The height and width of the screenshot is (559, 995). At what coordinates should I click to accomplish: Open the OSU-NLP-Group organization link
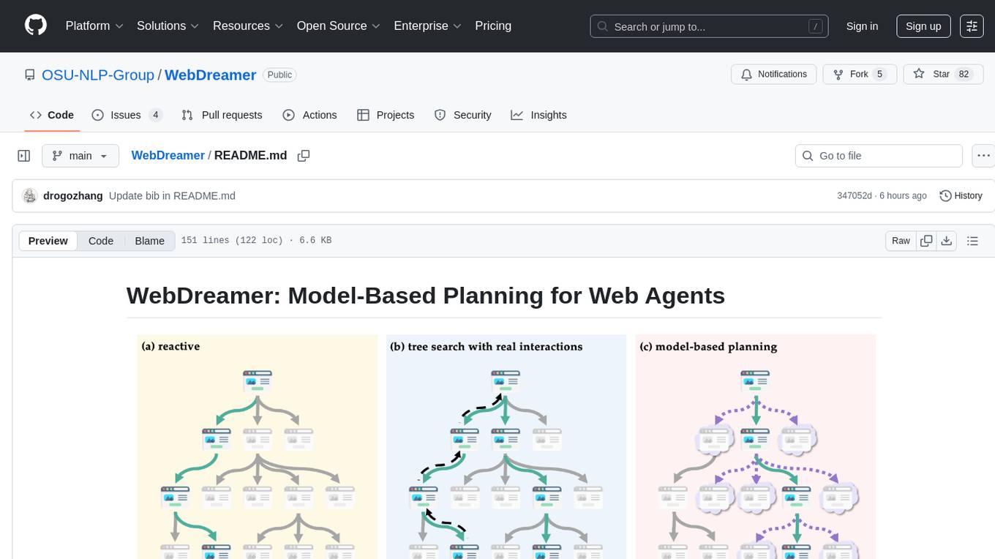98,75
